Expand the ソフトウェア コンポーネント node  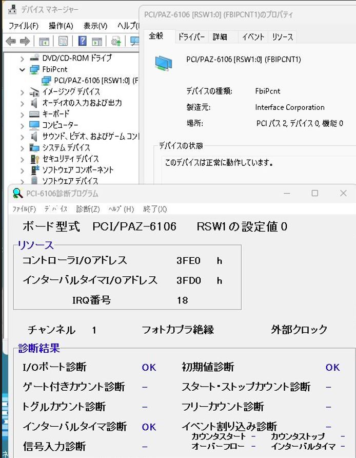22,170
